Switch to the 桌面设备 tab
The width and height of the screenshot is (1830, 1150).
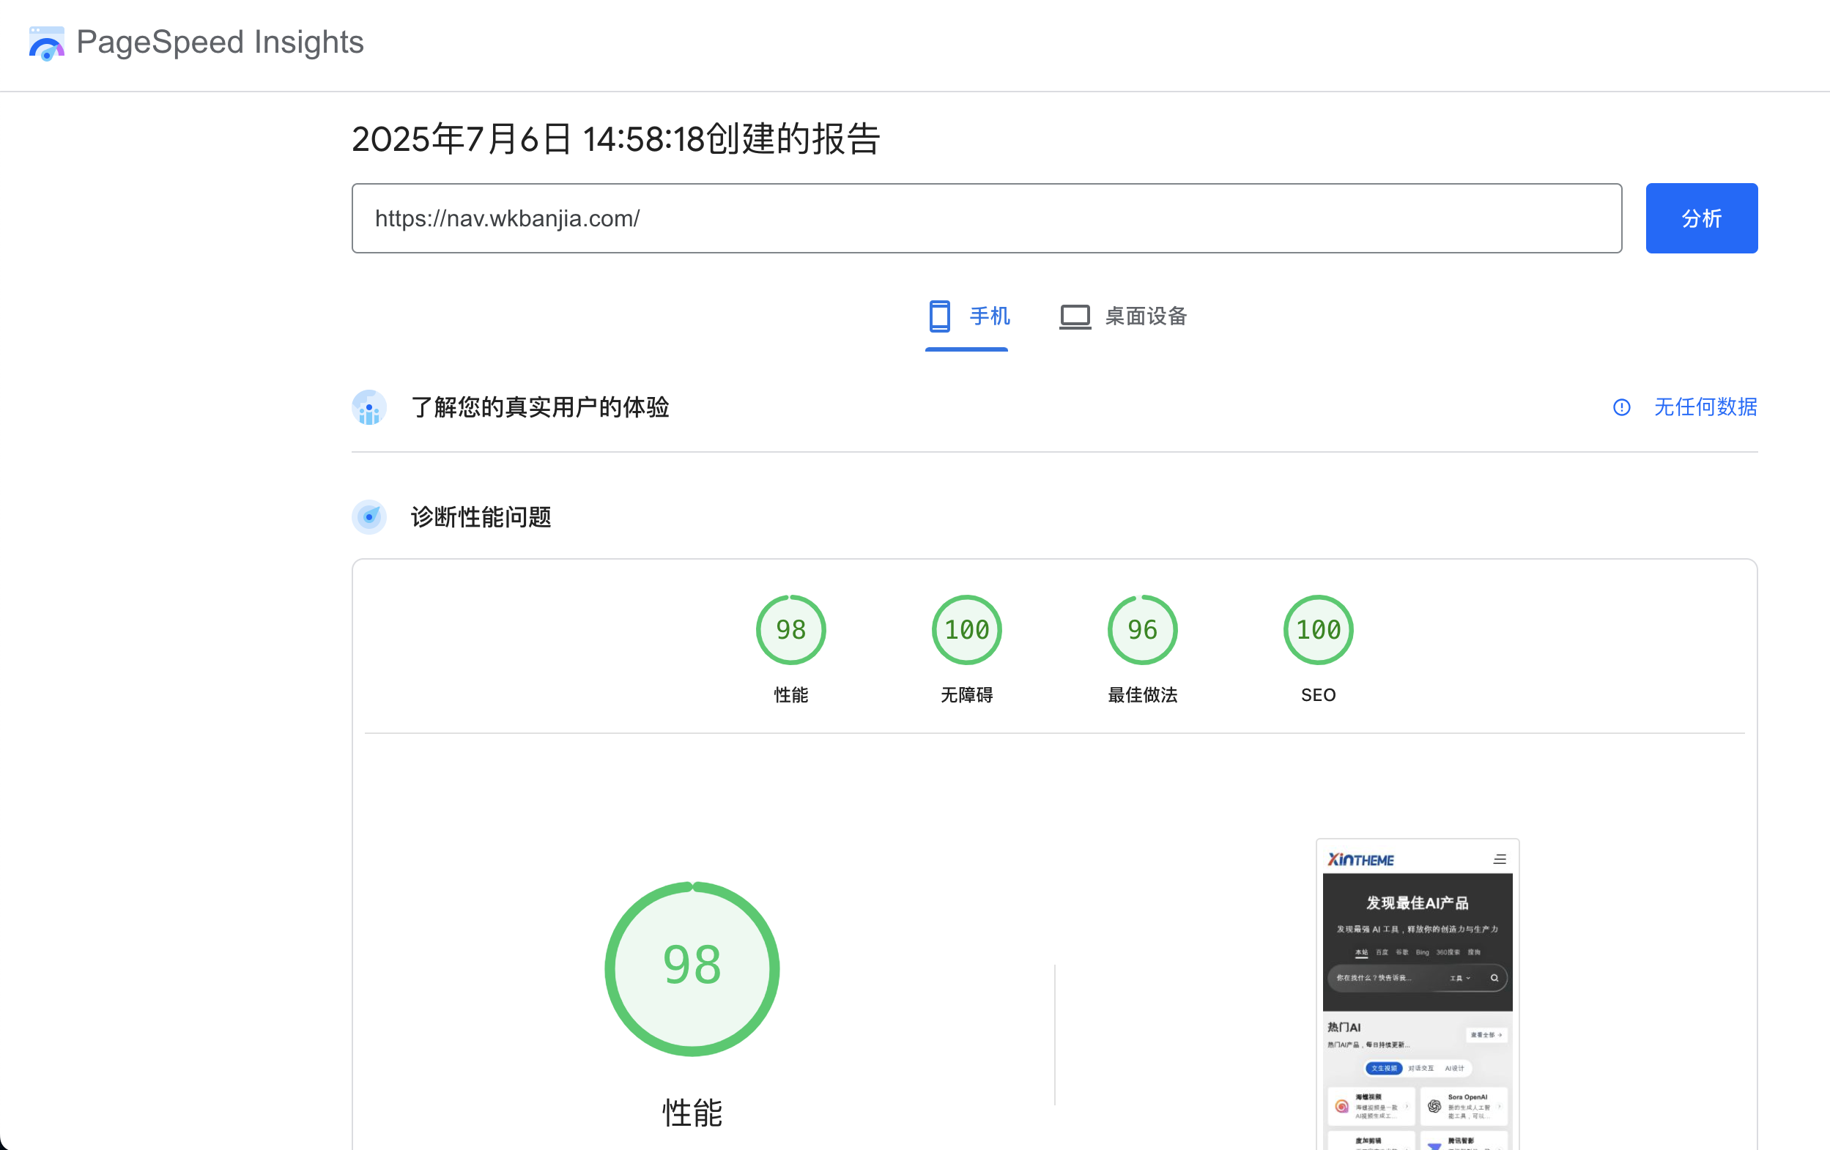(x=1123, y=316)
